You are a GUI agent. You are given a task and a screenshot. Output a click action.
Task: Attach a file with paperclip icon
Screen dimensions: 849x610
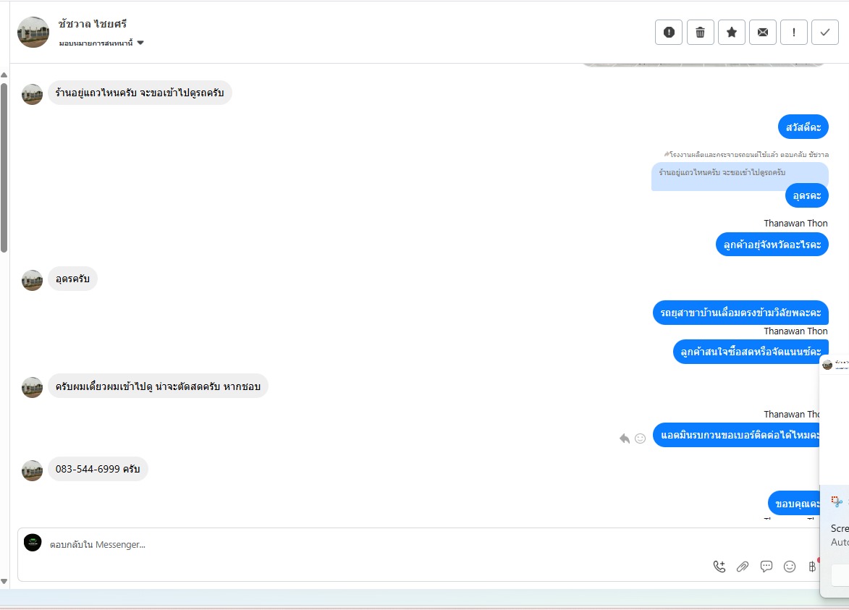click(743, 567)
